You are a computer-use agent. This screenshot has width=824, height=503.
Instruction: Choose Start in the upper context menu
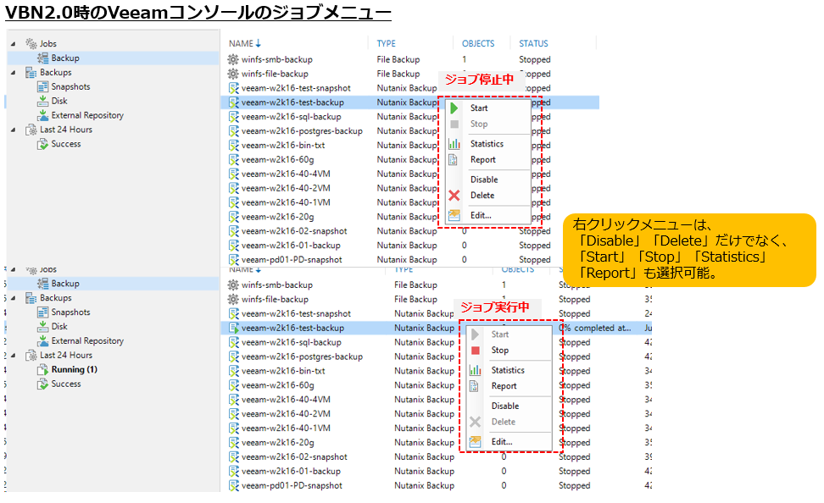pyautogui.click(x=479, y=108)
